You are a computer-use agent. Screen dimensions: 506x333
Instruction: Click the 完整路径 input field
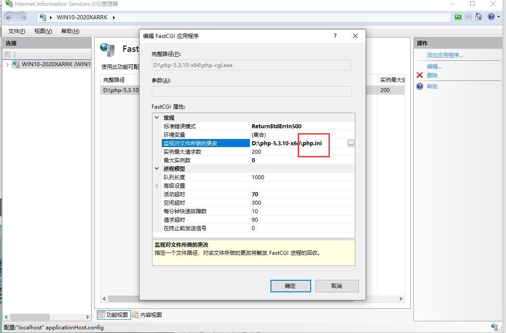tap(251, 65)
